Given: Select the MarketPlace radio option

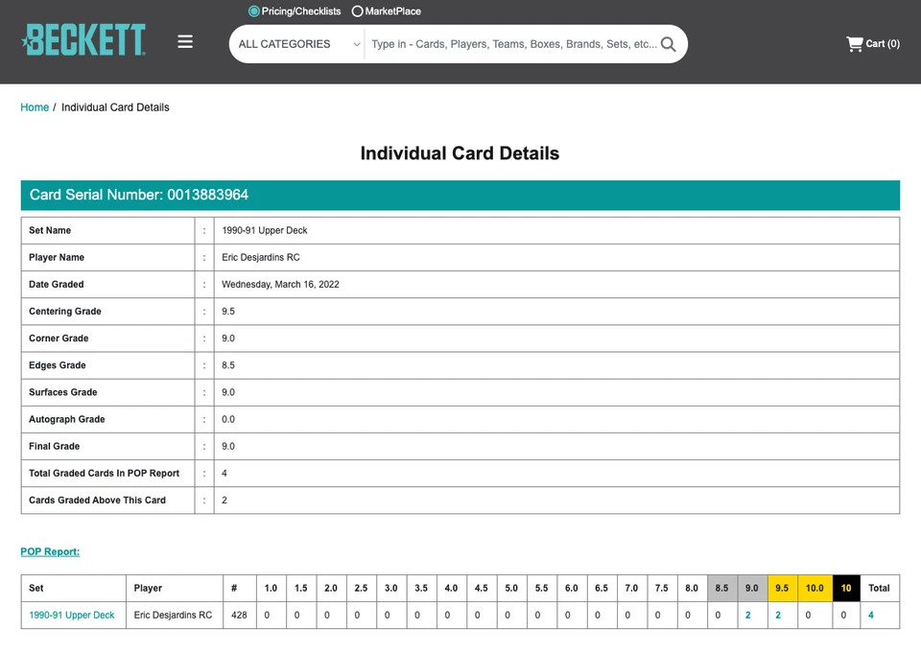Looking at the screenshot, I should 357,12.
